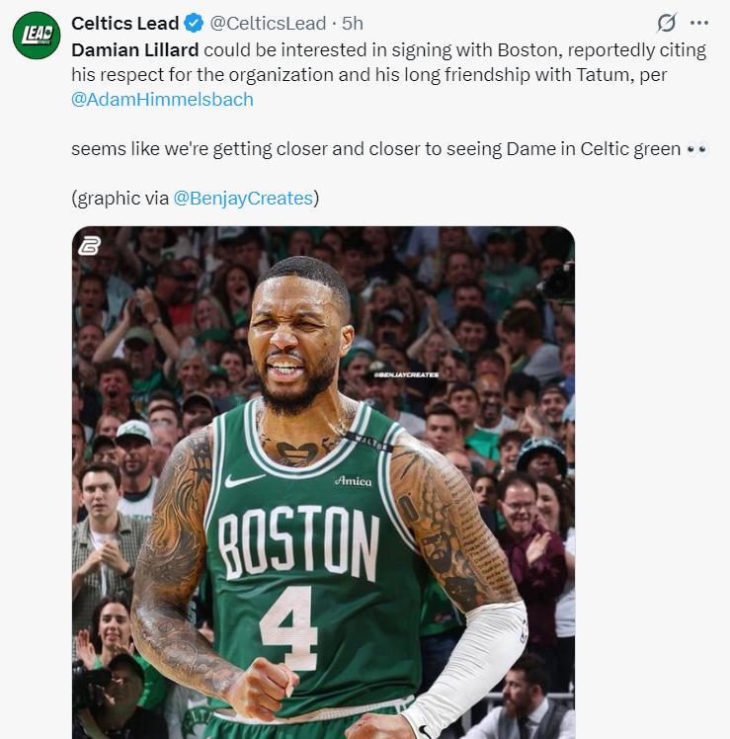
Task: Click the Grok slashed-circle icon
Action: [667, 23]
